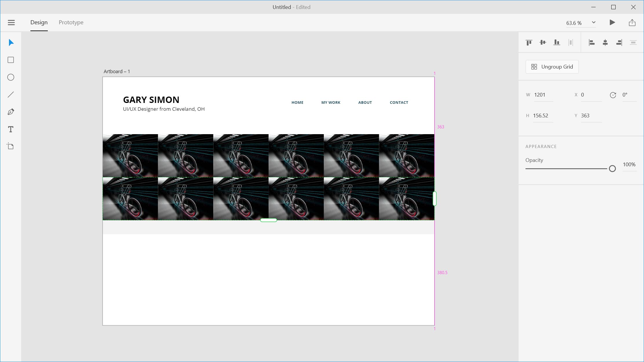Select the Rectangle tool
This screenshot has height=362, width=644.
pos(11,60)
